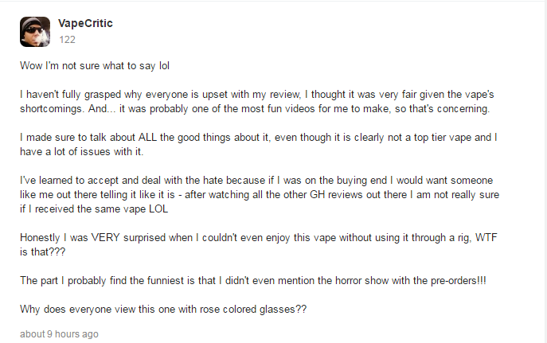This screenshot has width=547, height=343.
Task: Open the 'about 9 hours ago' timestamp
Action: pyautogui.click(x=59, y=334)
